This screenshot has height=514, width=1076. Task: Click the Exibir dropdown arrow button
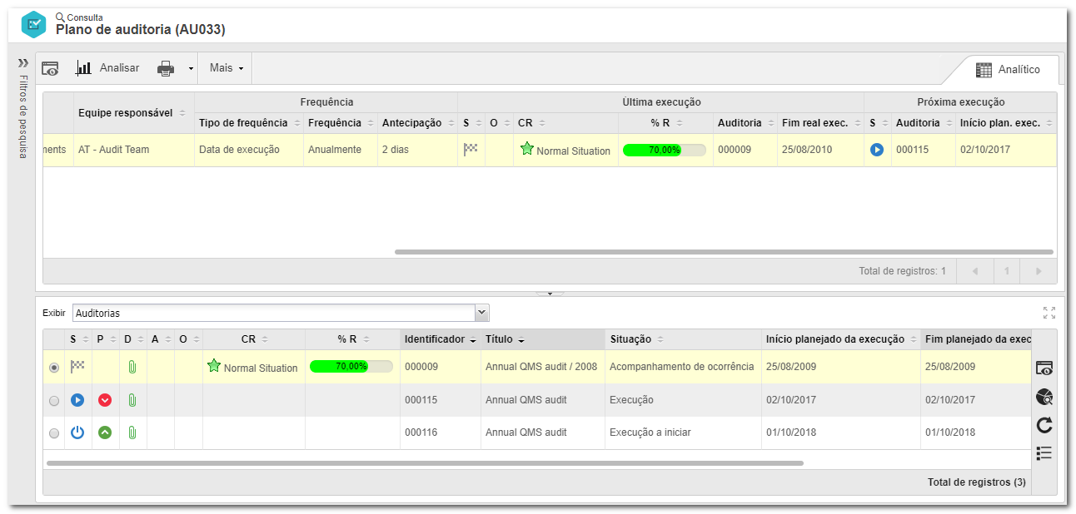[x=481, y=313]
